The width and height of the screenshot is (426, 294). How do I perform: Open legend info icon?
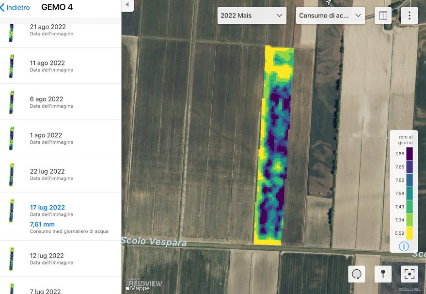(x=403, y=246)
